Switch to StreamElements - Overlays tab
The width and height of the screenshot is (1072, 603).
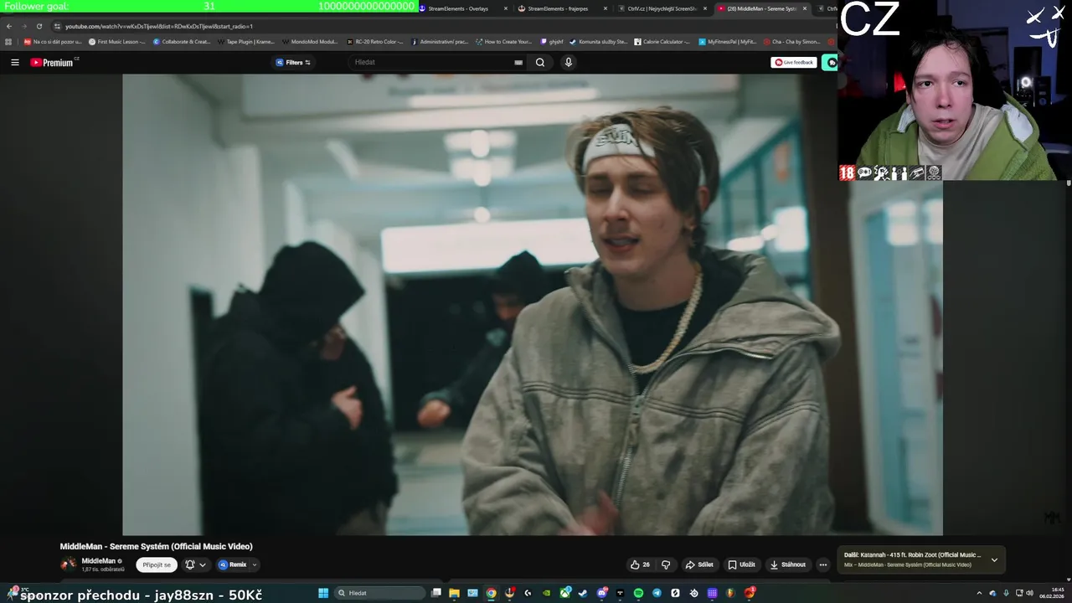click(x=463, y=8)
